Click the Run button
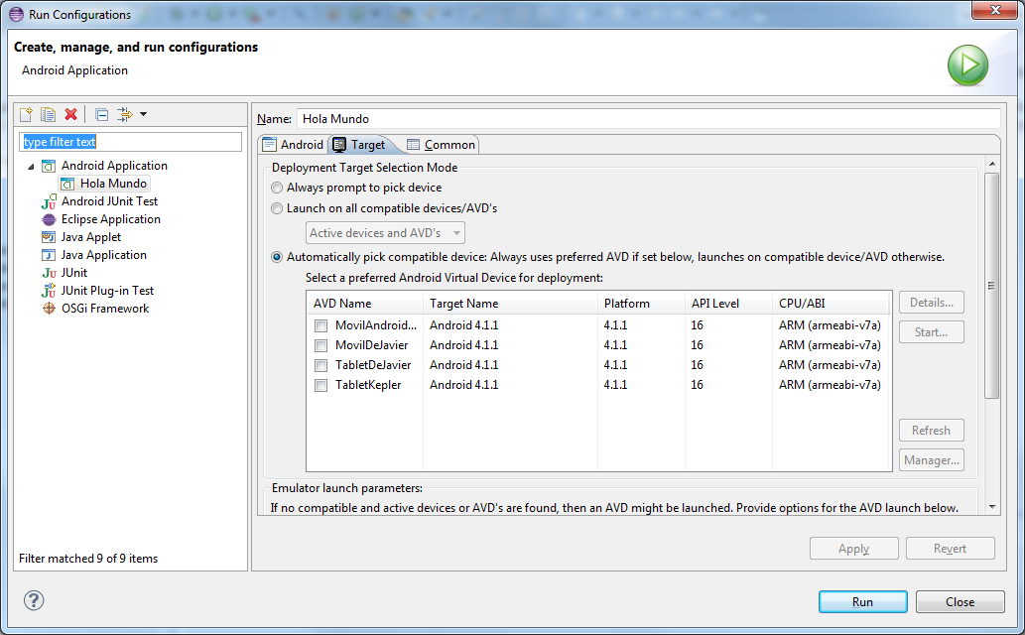Image resolution: width=1025 pixels, height=635 pixels. (x=862, y=602)
